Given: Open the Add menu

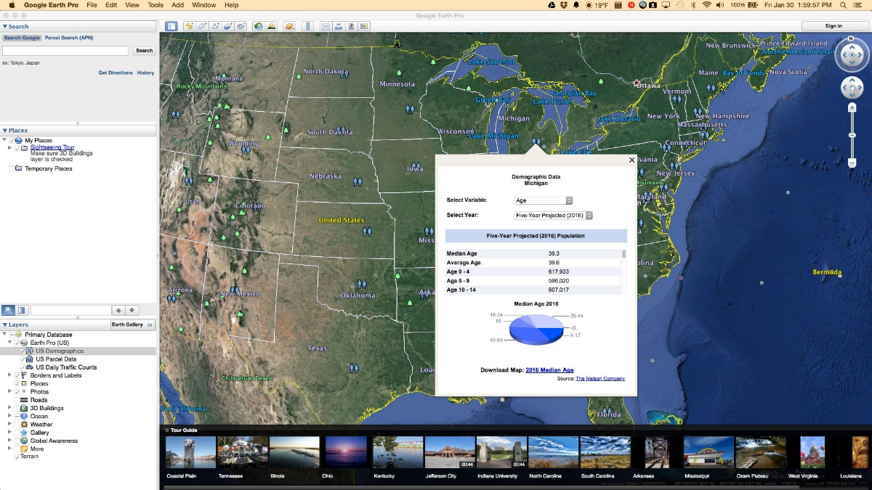Looking at the screenshot, I should [x=177, y=4].
